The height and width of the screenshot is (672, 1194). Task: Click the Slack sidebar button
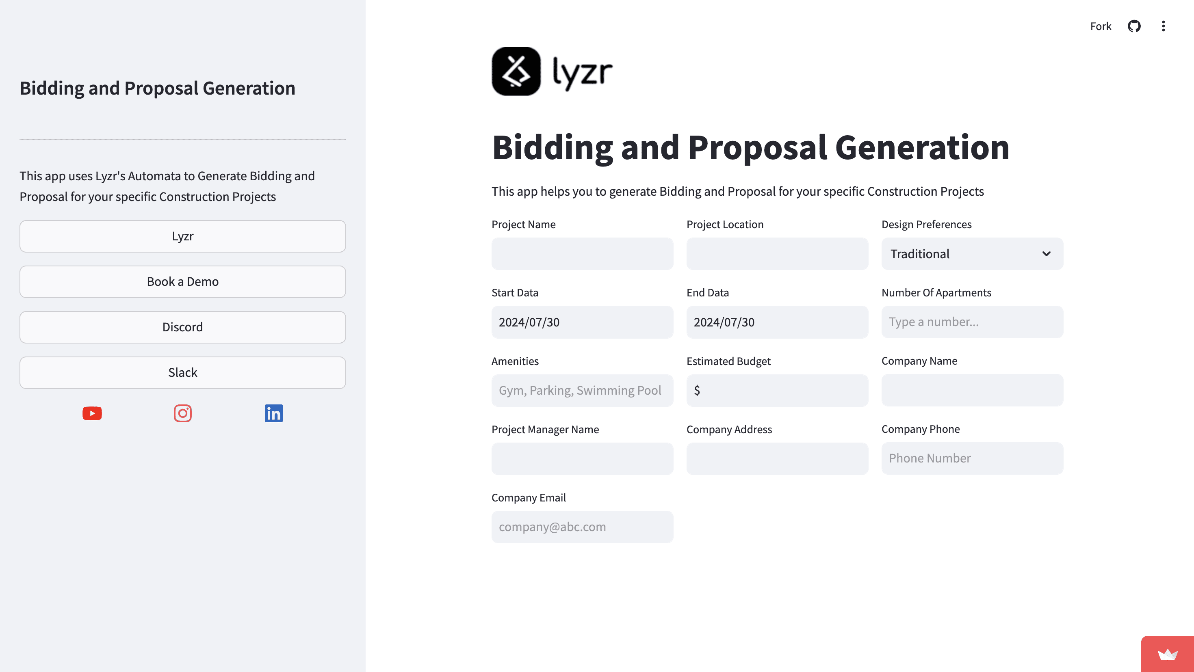tap(183, 372)
